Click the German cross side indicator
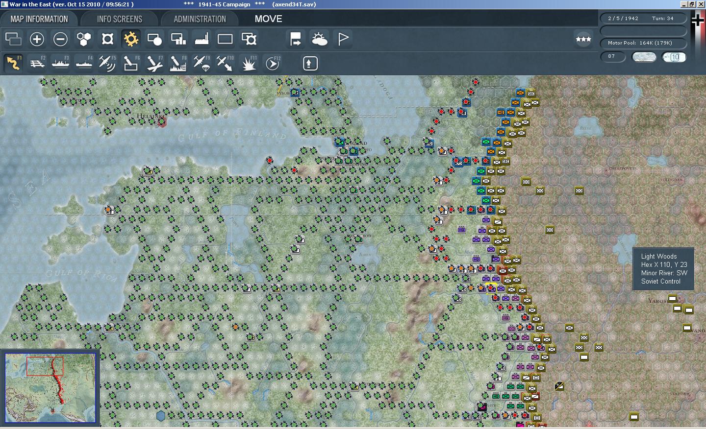706x429 pixels. pyautogui.click(x=697, y=20)
